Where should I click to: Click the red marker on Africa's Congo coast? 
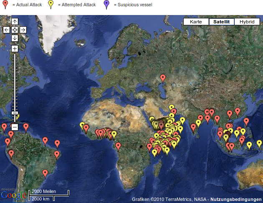click(118, 146)
